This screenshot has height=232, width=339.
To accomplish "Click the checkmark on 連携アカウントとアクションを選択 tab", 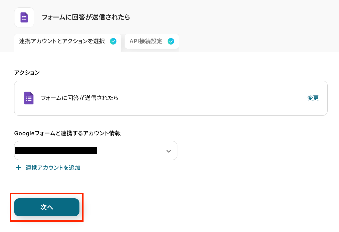I will [x=113, y=41].
